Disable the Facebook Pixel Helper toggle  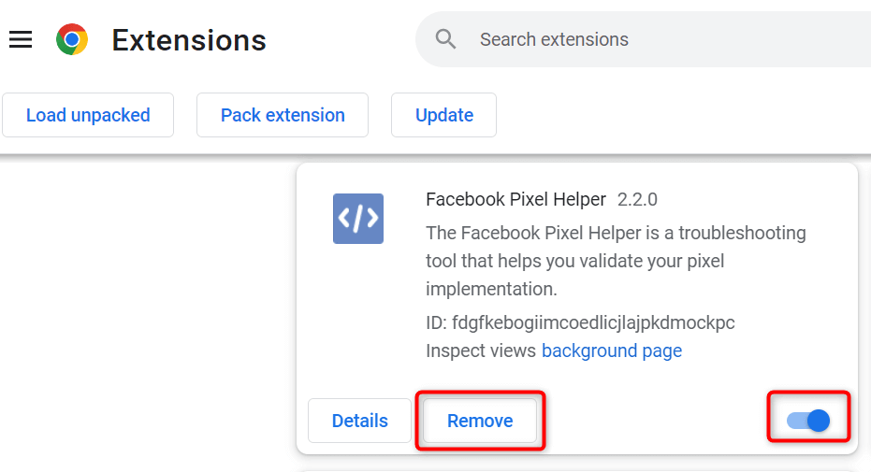pyautogui.click(x=809, y=421)
